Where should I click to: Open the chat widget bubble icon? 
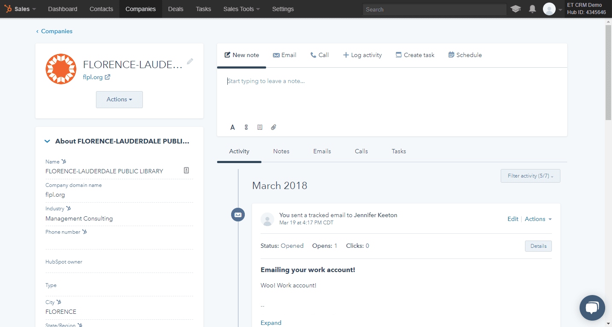click(592, 308)
